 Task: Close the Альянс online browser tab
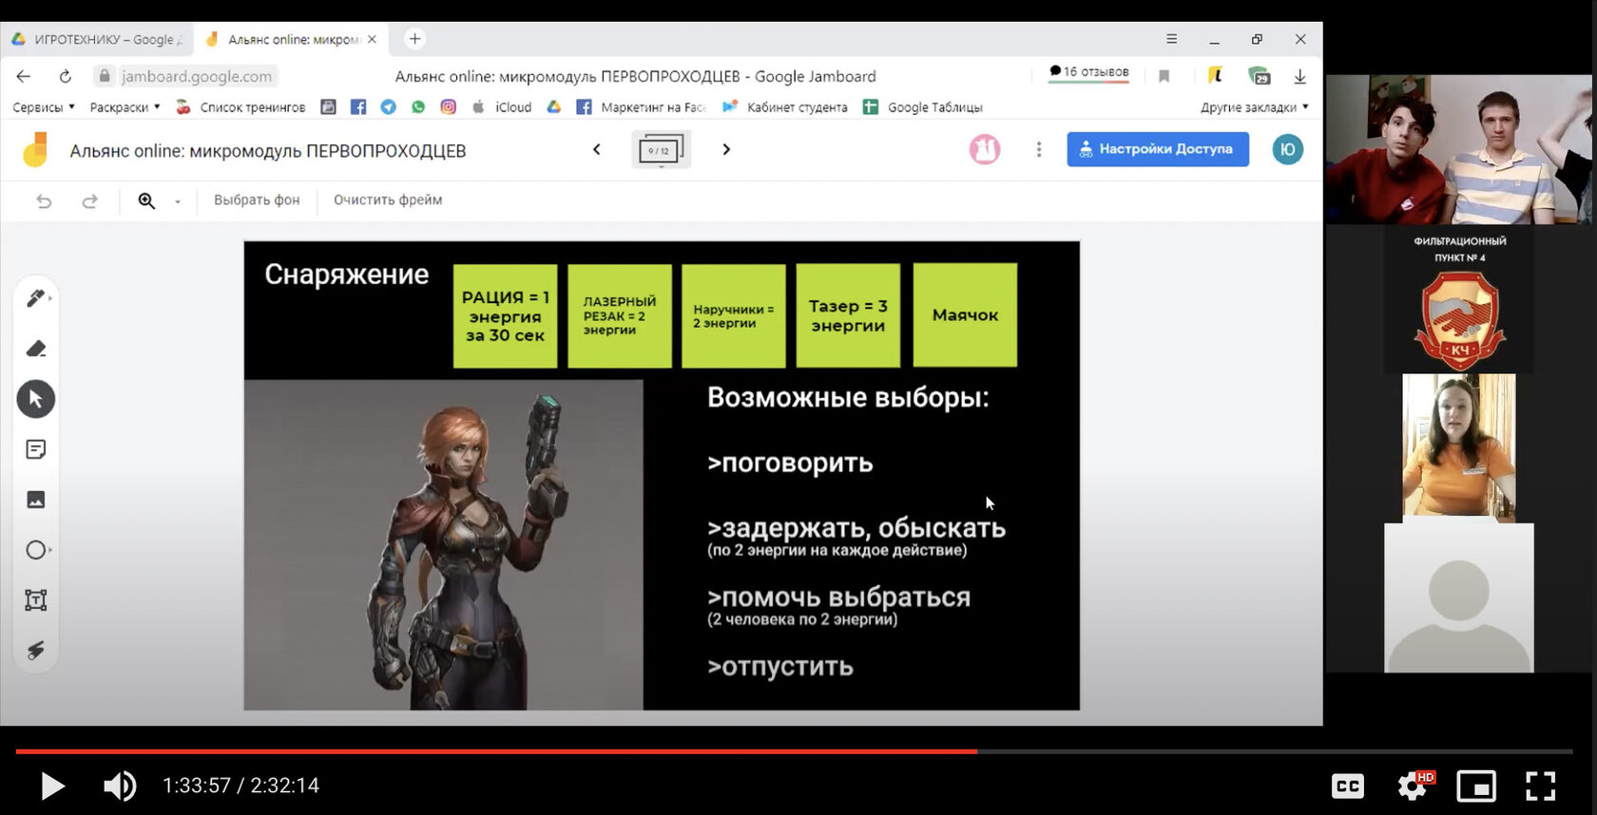372,39
